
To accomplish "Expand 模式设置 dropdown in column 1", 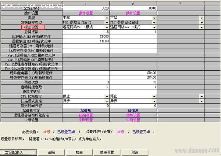I will coord(107,27).
